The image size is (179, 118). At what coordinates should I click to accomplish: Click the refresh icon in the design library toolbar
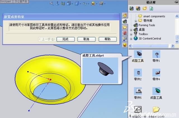pyautogui.click(x=151, y=9)
